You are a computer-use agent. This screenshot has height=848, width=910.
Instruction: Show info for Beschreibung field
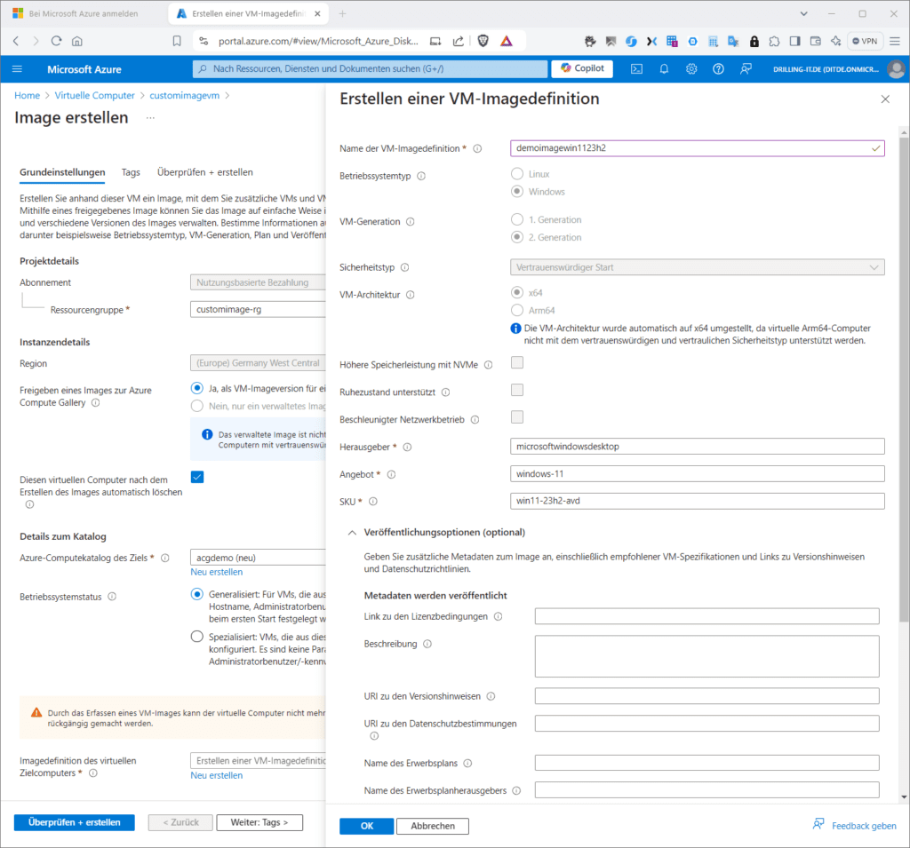427,644
